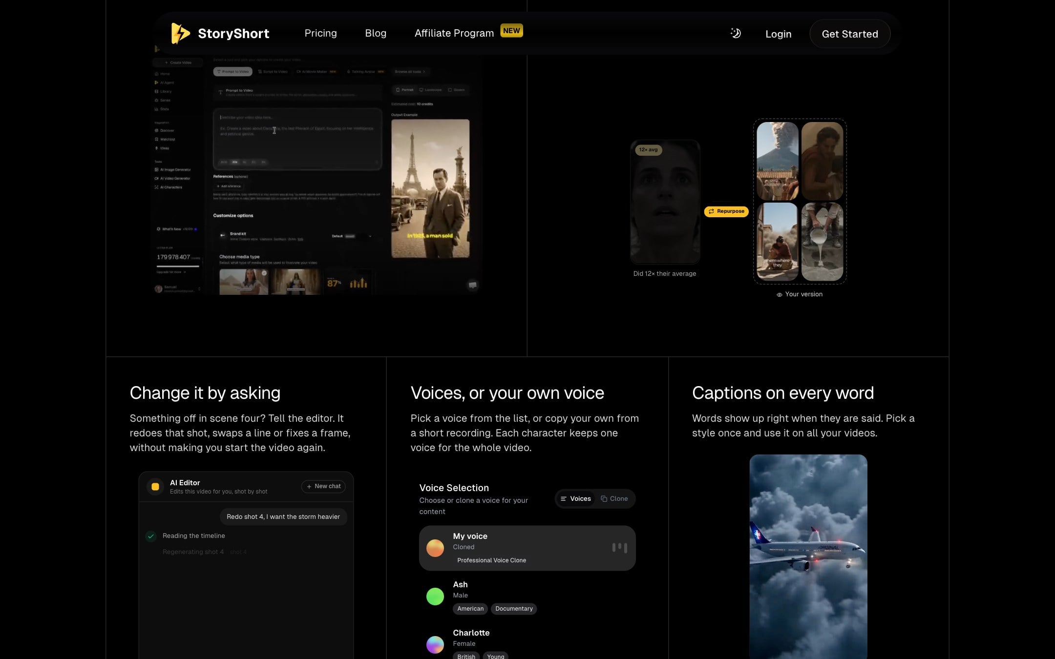Start a New chat in AI Editor

pos(323,487)
